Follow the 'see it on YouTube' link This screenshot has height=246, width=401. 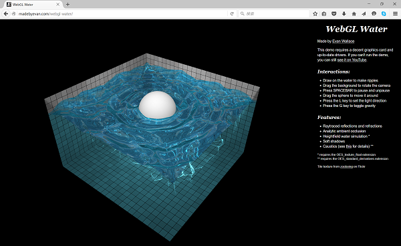tap(352, 60)
